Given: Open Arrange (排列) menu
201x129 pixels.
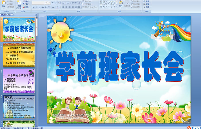Looking at the screenshot, I should 121,4.
